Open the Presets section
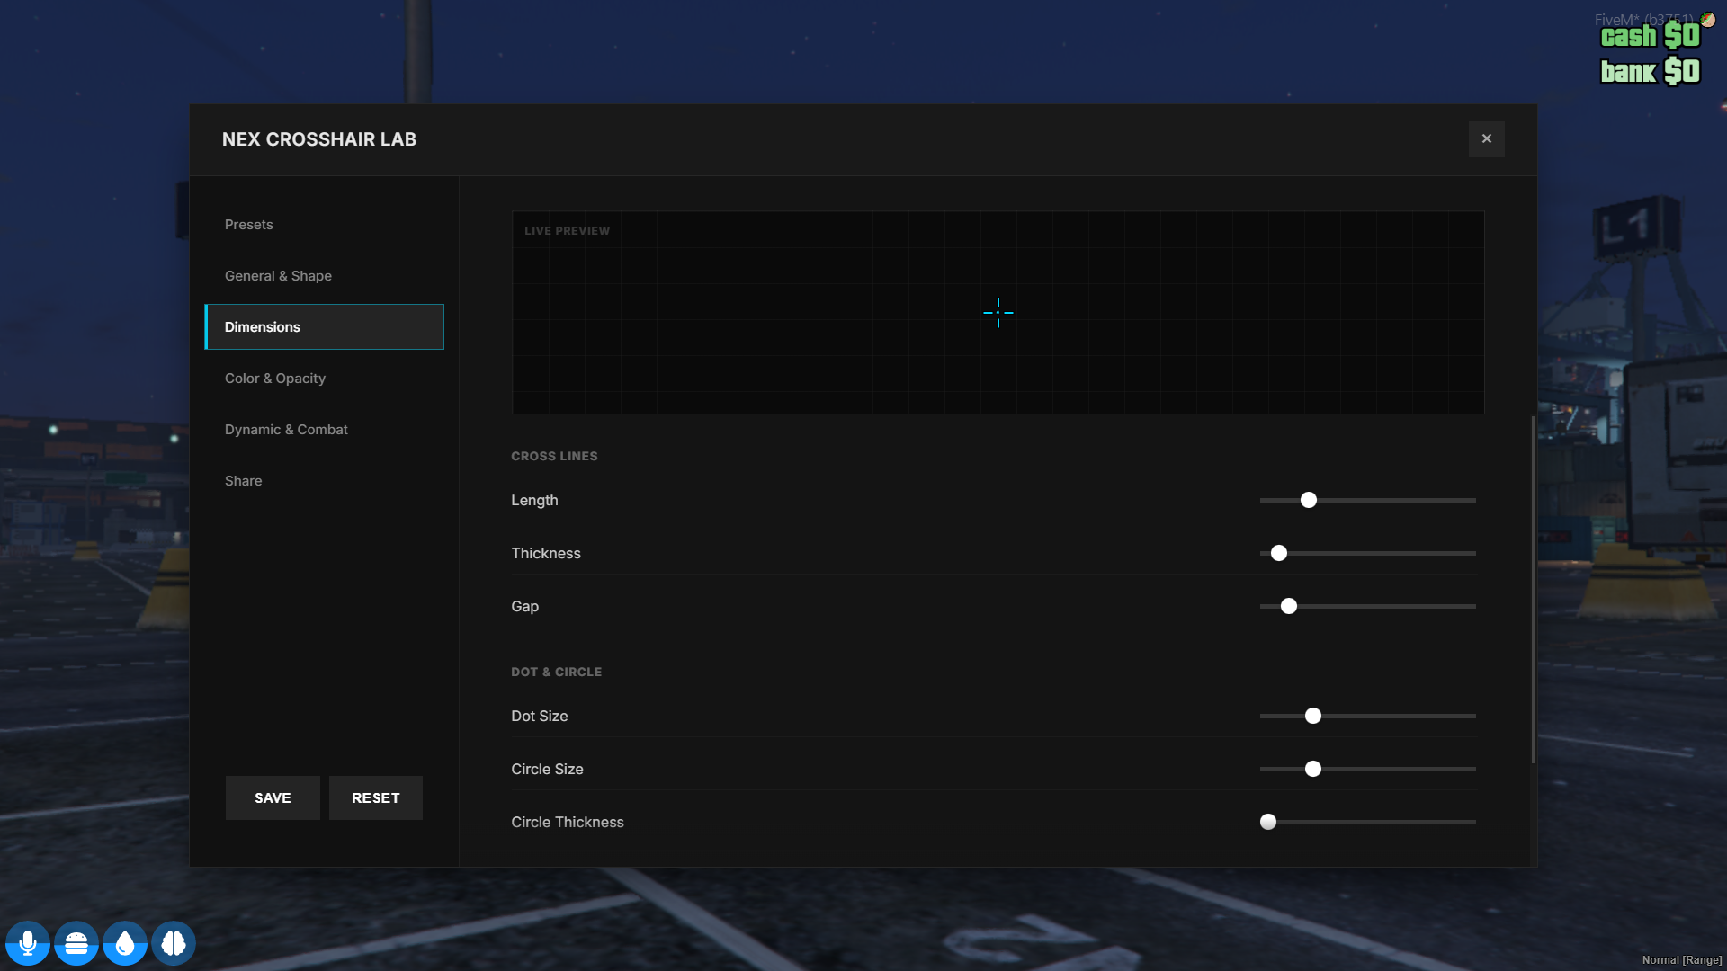 tap(324, 224)
